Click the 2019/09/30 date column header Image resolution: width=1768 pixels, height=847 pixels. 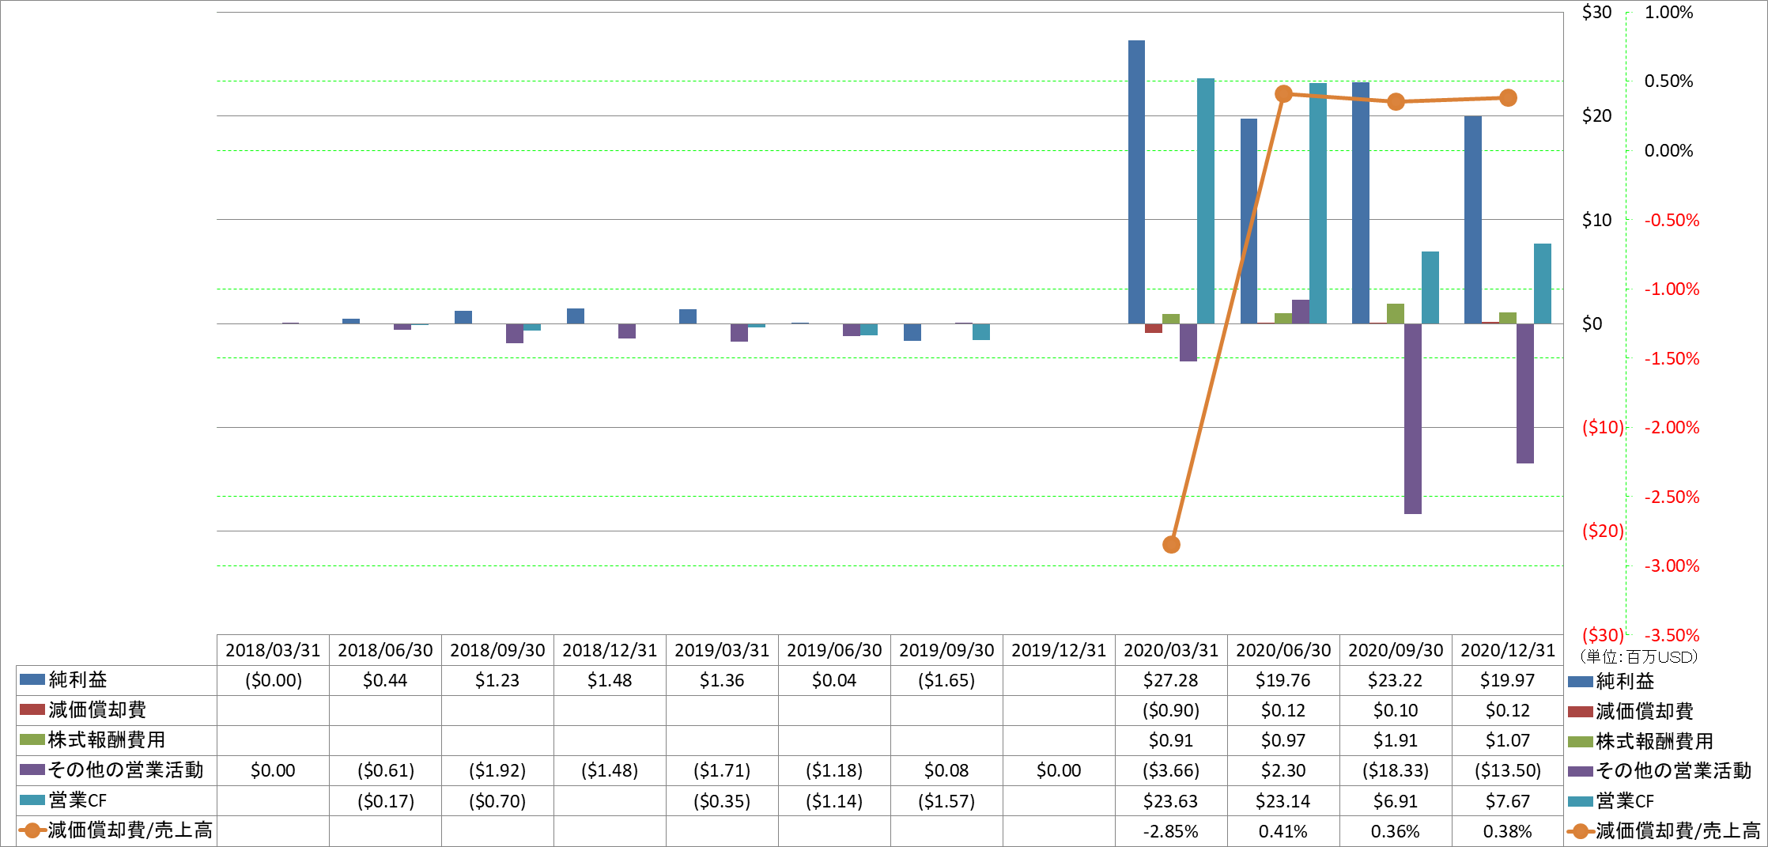click(946, 650)
